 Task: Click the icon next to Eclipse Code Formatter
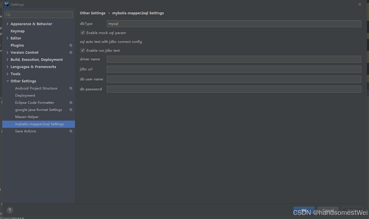coord(70,102)
